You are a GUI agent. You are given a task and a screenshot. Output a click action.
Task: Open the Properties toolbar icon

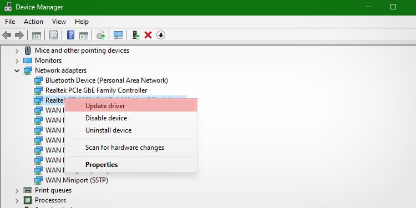point(53,35)
